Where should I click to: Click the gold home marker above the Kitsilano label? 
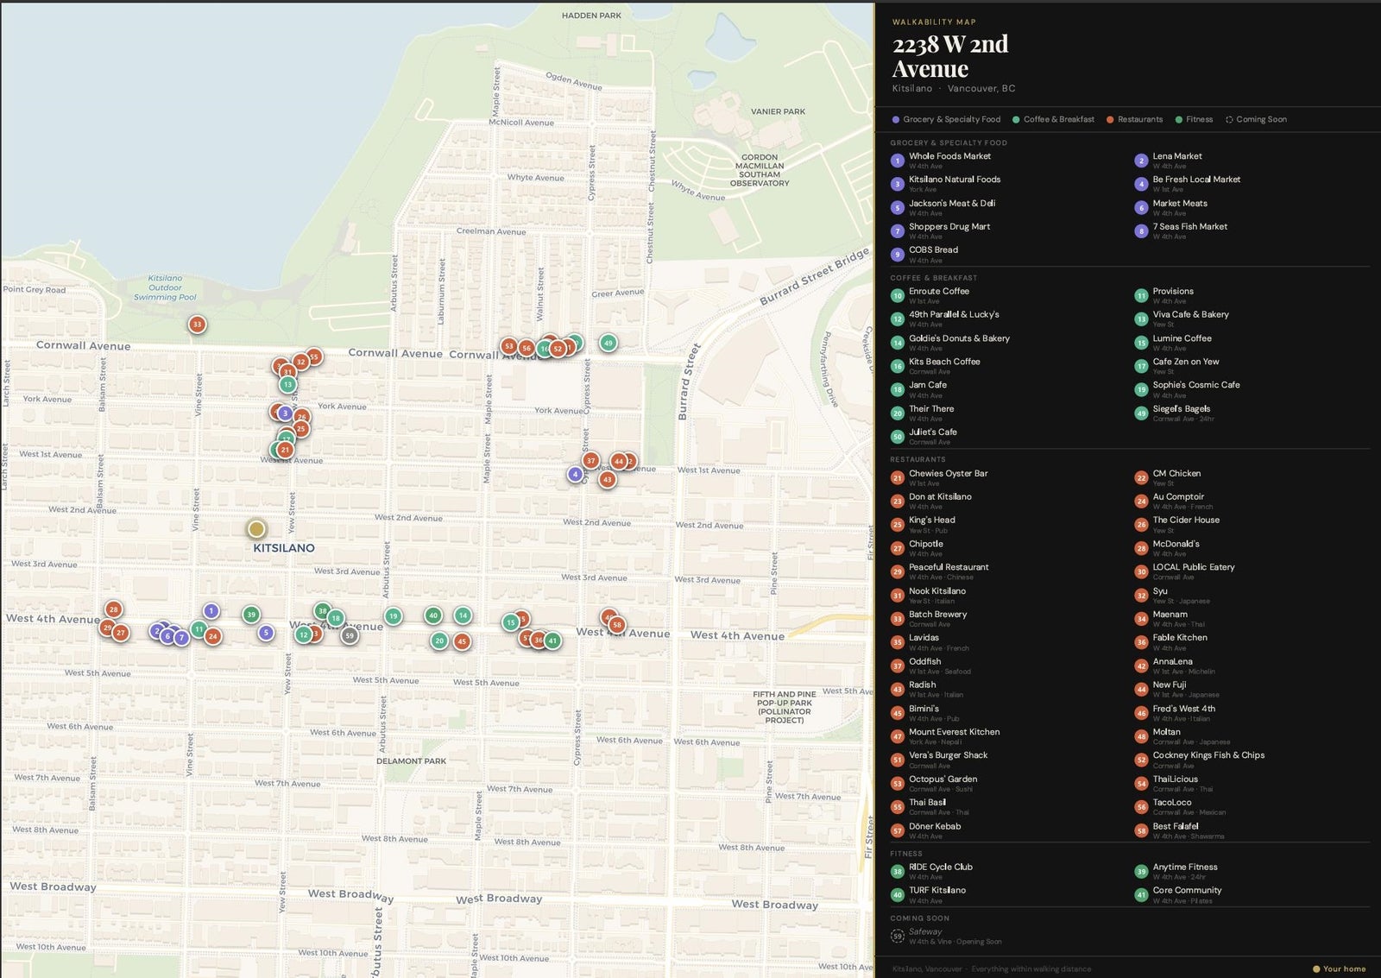(x=256, y=528)
